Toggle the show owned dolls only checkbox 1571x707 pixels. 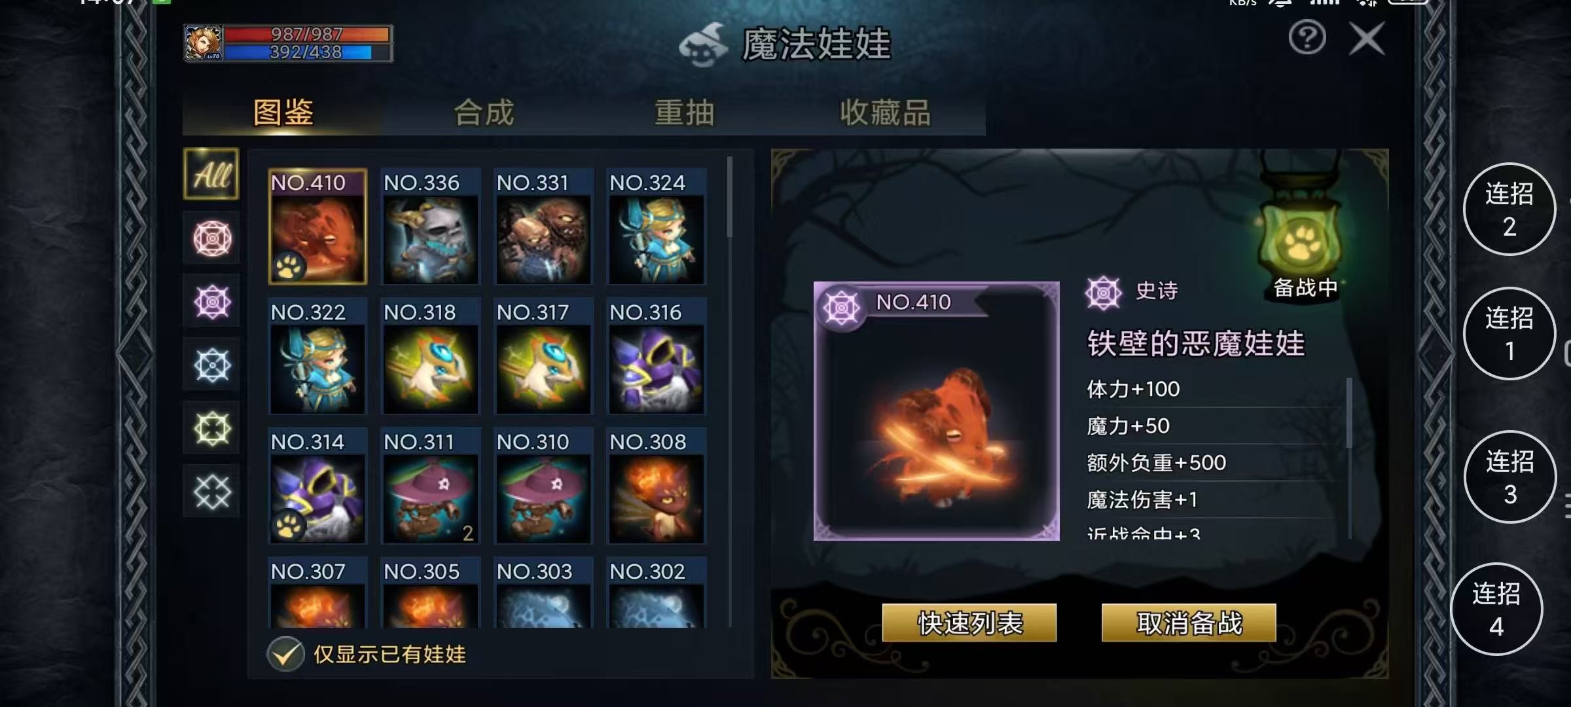pos(285,654)
